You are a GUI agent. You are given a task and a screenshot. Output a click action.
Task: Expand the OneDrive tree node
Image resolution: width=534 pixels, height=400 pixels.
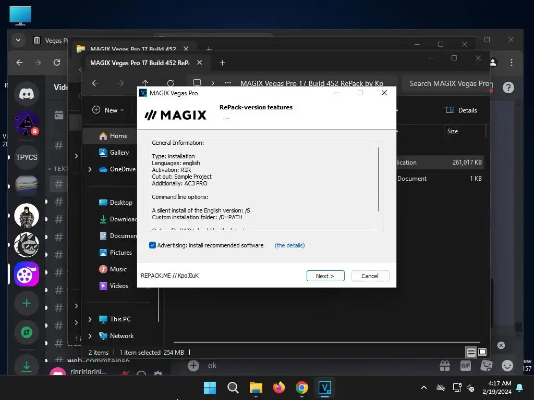90,169
